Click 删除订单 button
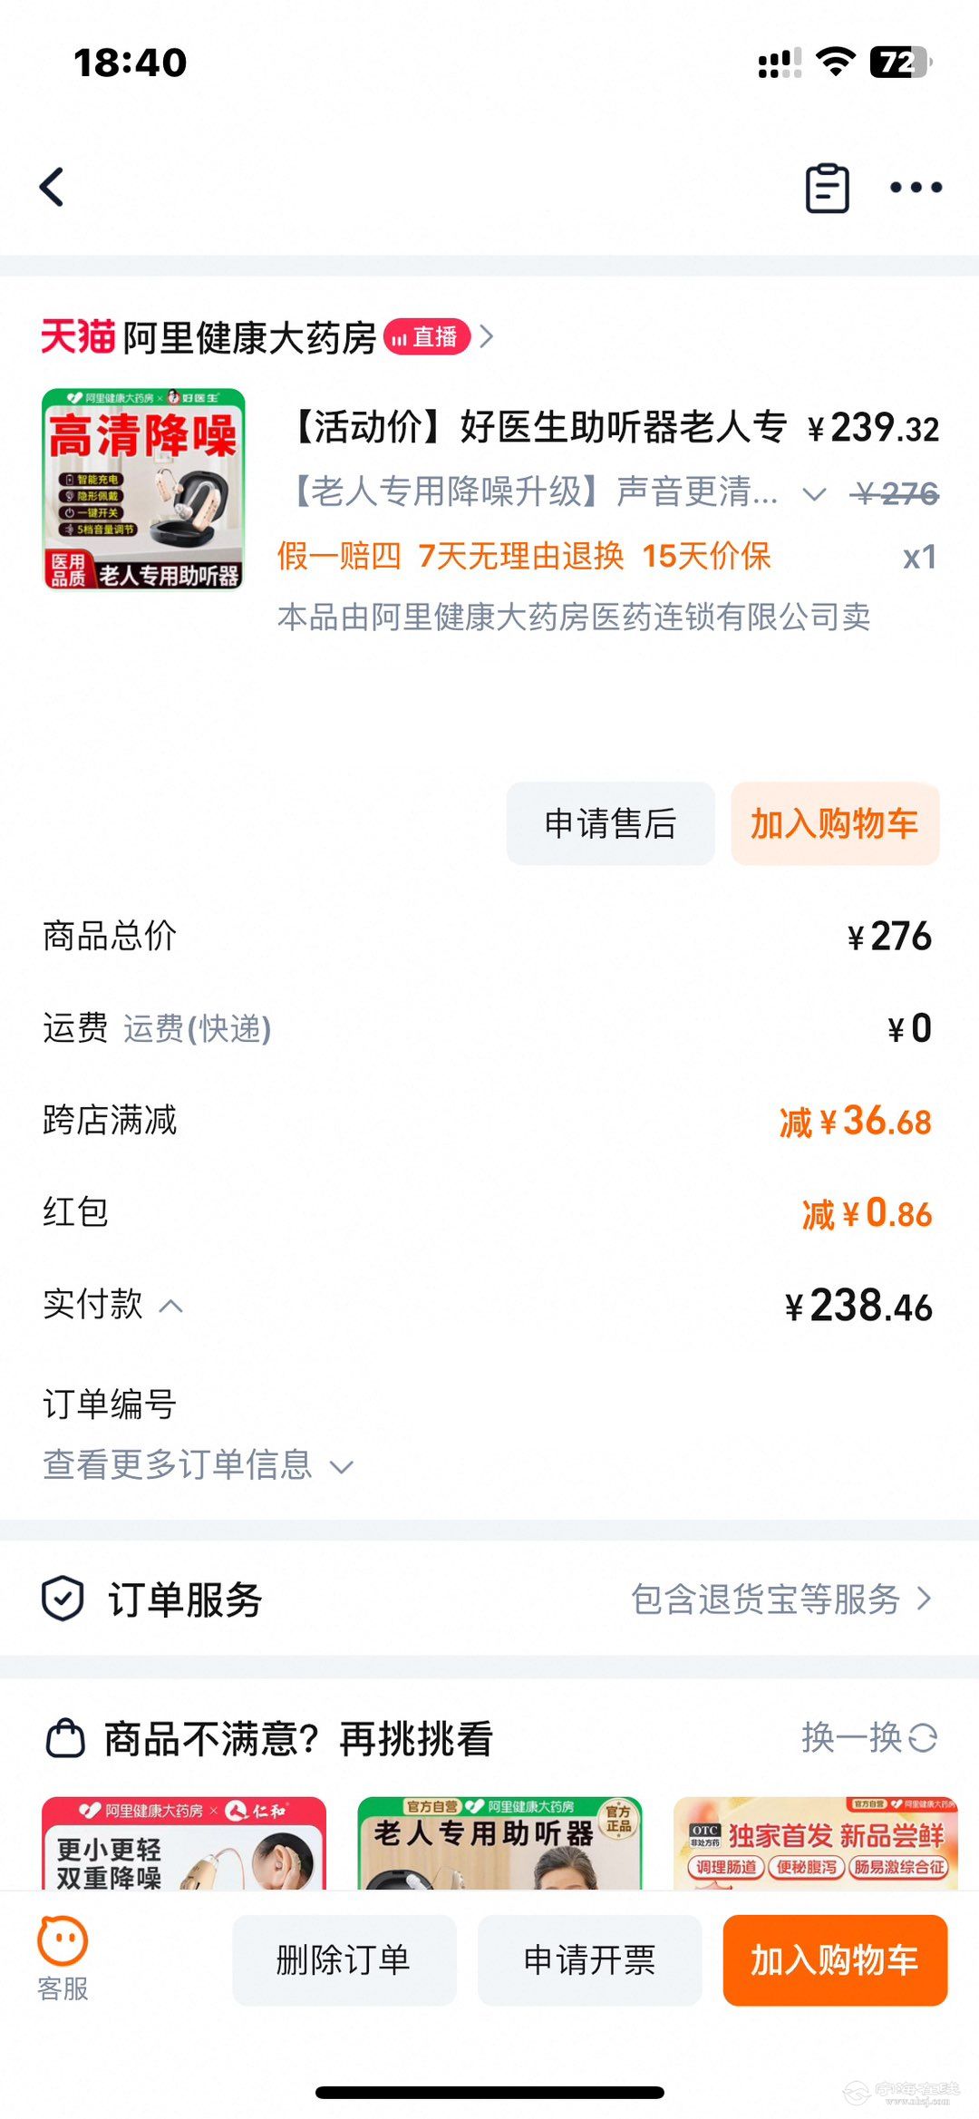Screen dimensions: 979x2119 344,1959
